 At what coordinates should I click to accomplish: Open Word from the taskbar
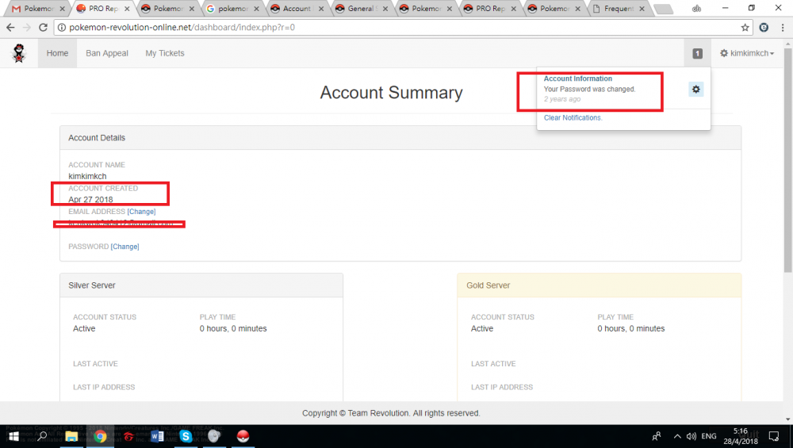[157, 436]
